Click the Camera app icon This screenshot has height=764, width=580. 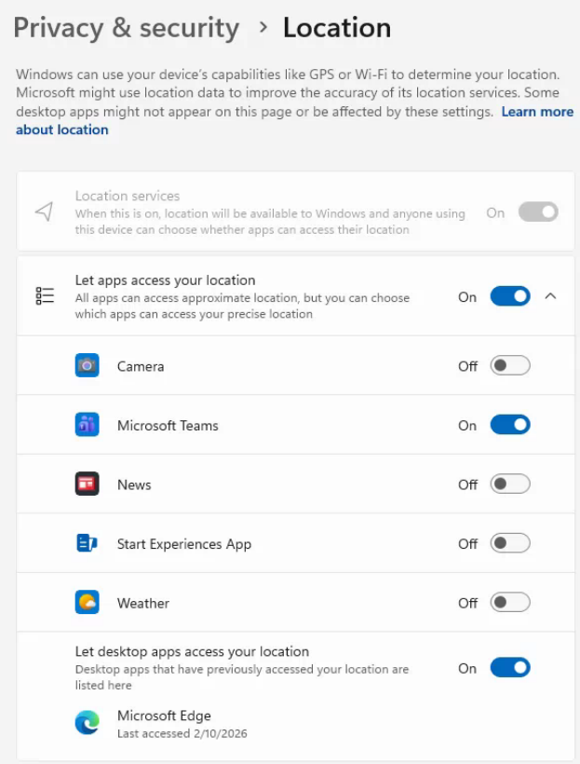[x=87, y=366]
